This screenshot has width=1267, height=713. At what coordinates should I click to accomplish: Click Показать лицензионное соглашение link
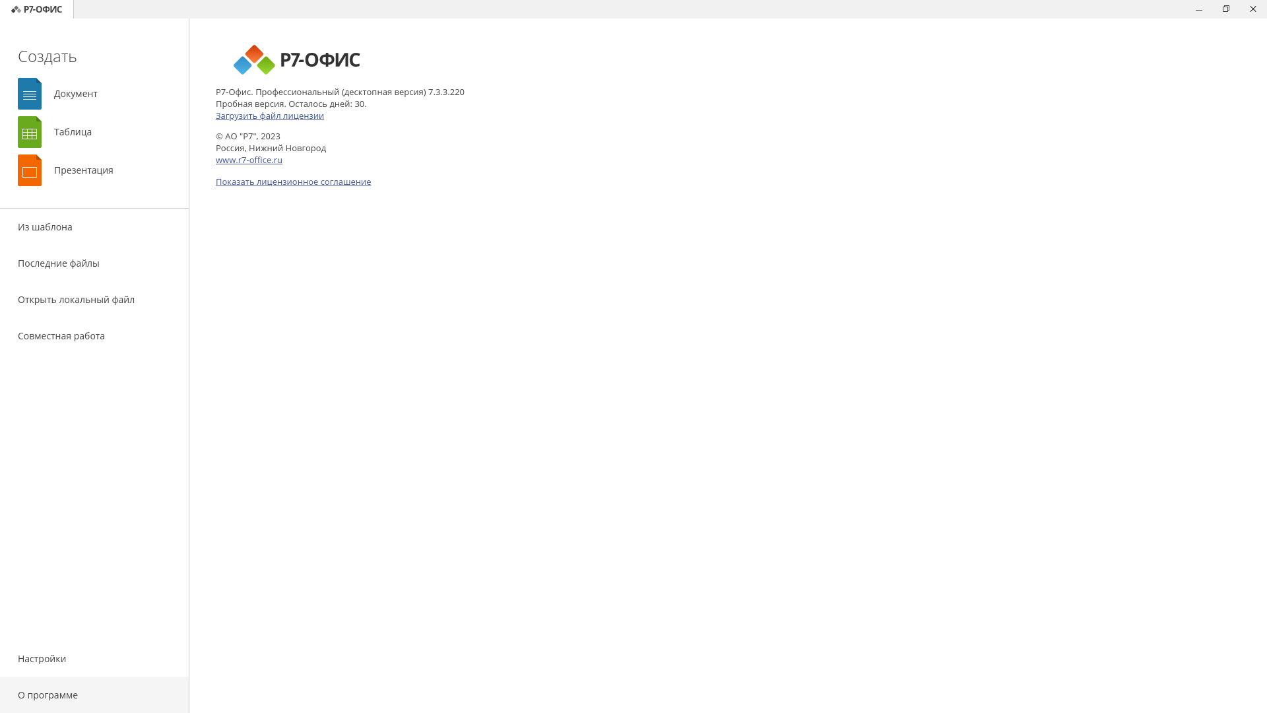pyautogui.click(x=293, y=182)
